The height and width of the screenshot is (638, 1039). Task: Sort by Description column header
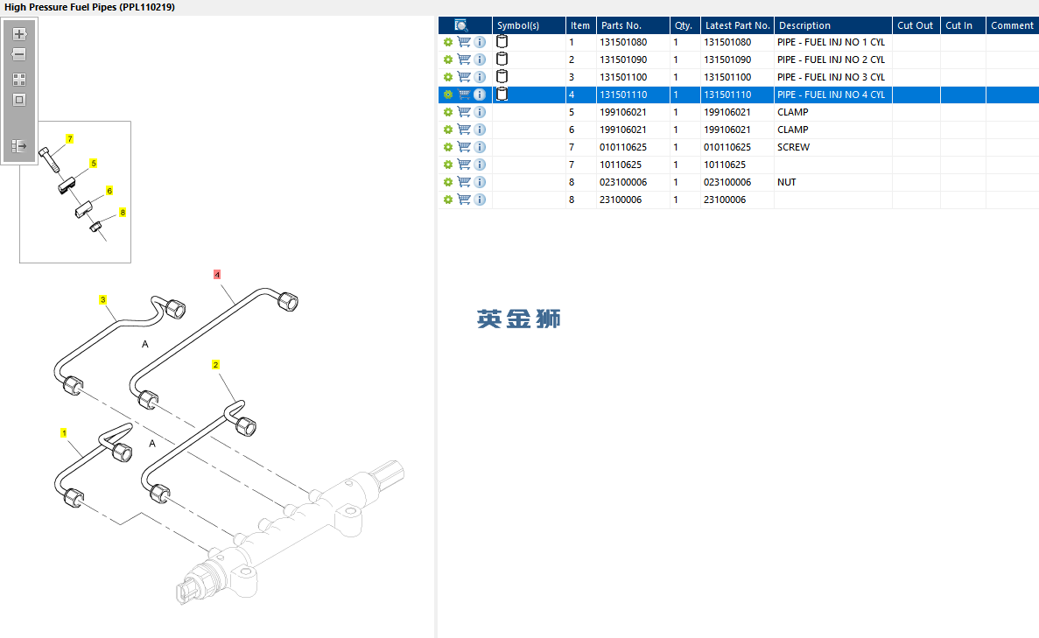[833, 25]
